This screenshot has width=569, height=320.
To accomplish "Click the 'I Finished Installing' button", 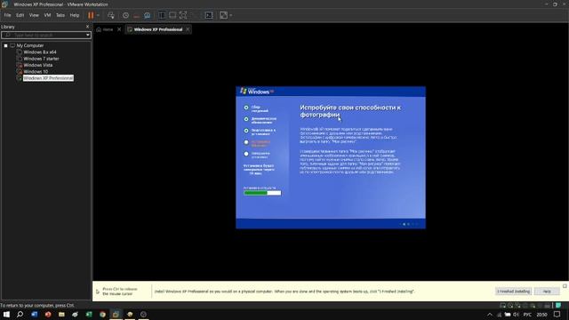I will [514, 292].
